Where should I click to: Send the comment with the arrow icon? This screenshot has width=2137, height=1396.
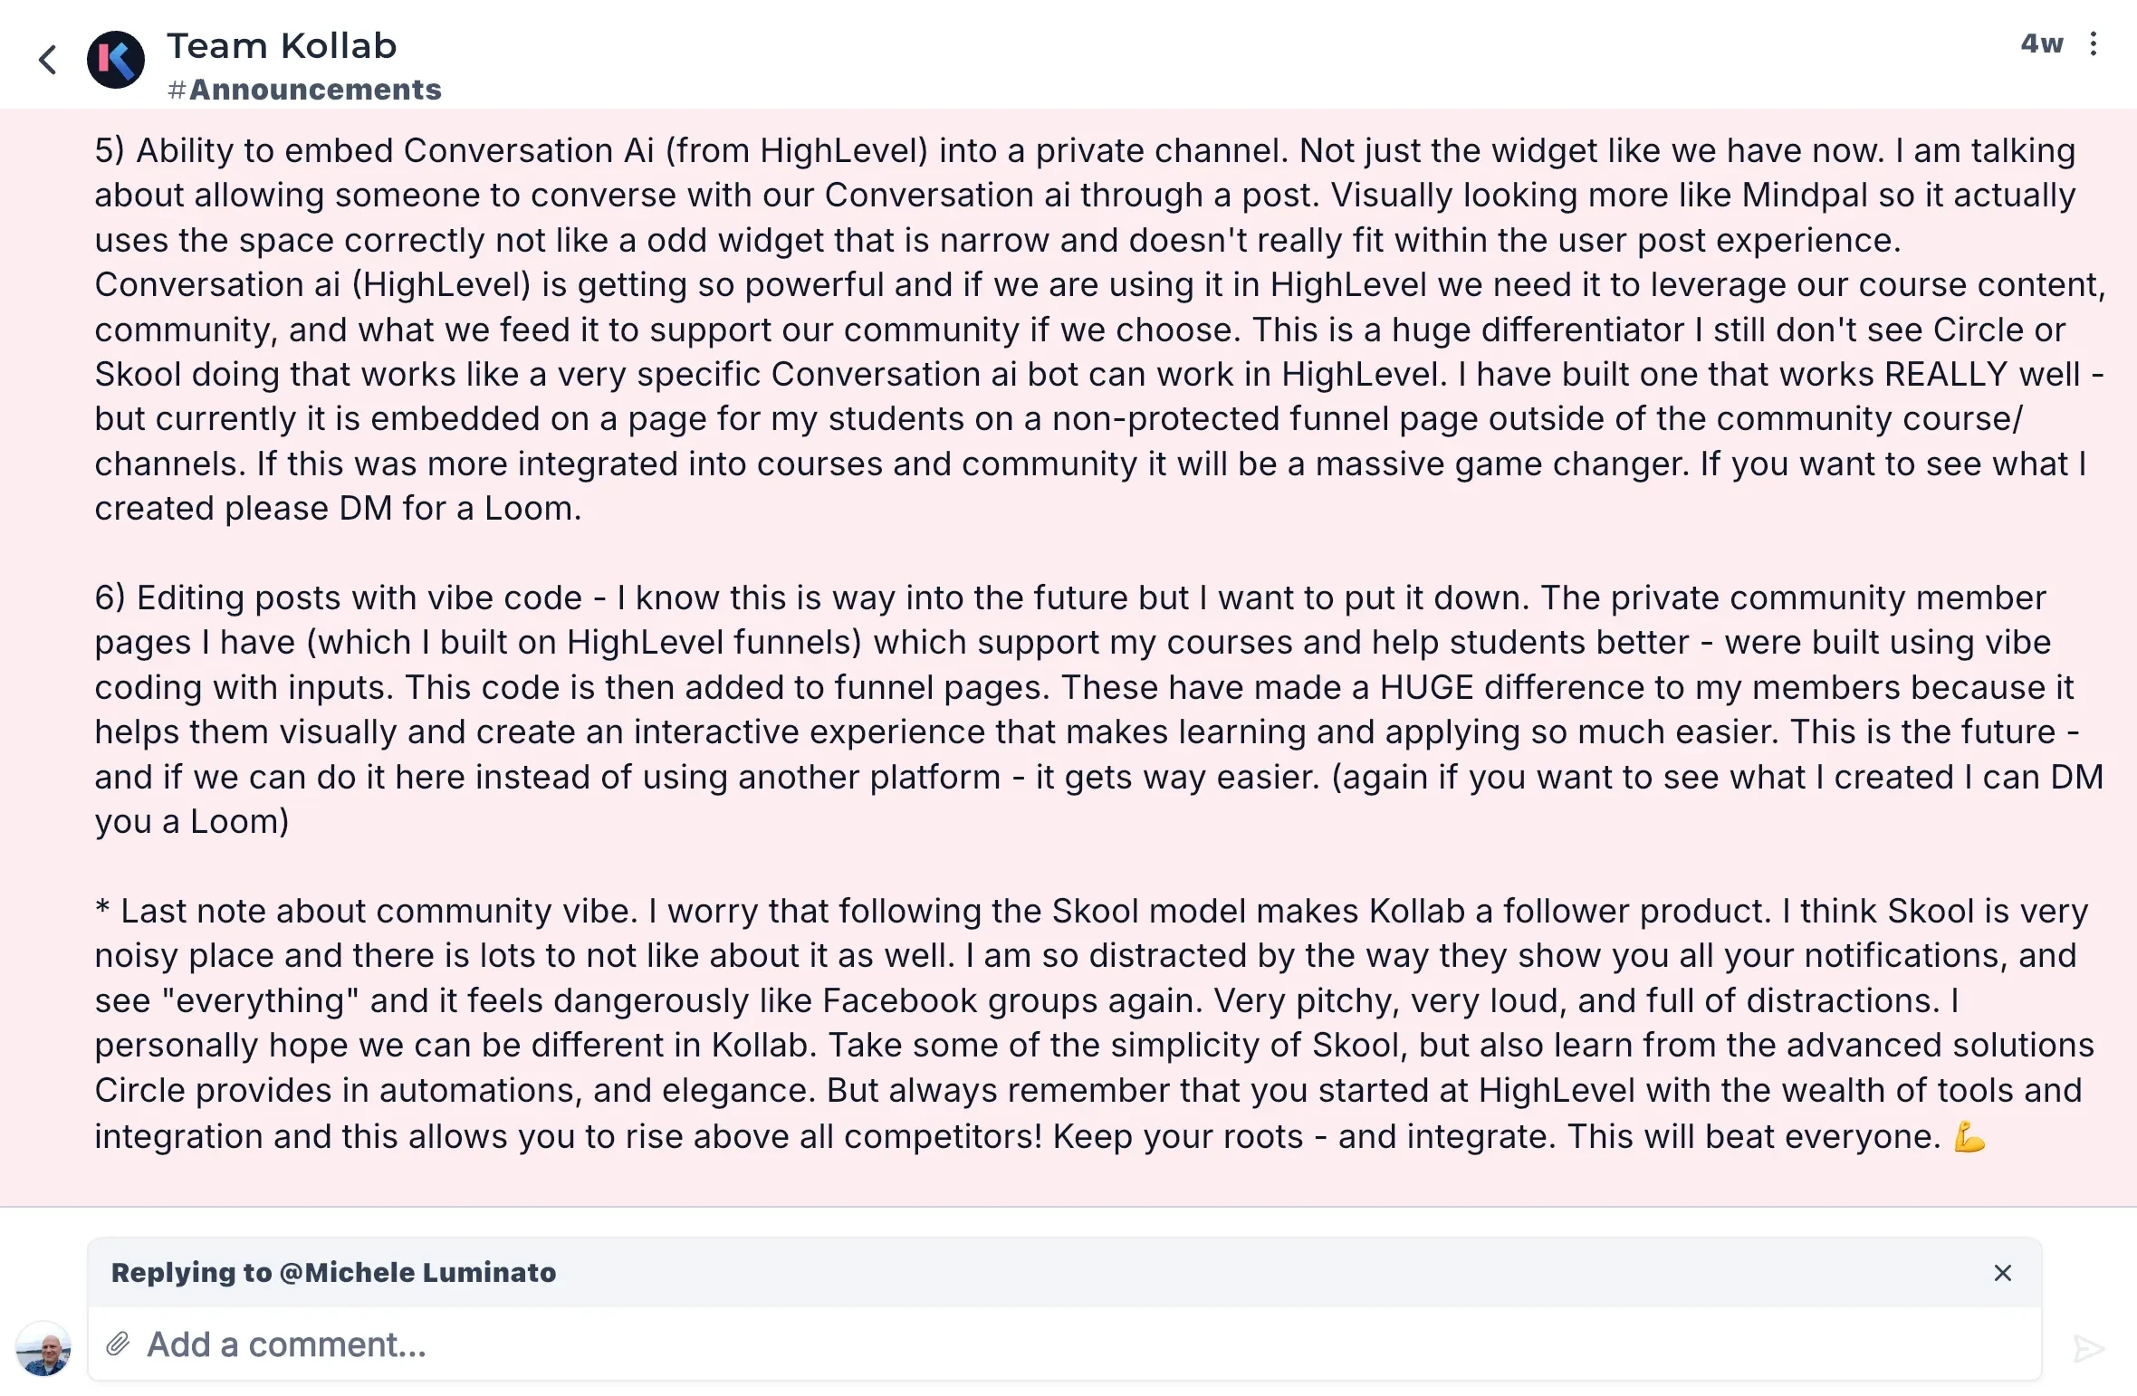(2089, 1348)
